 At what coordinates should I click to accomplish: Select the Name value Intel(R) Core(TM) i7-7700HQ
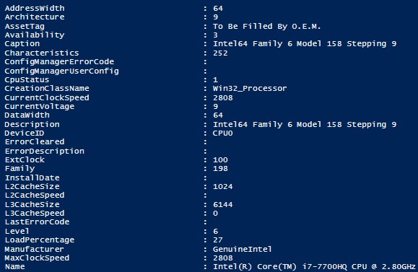pyautogui.click(x=280, y=267)
